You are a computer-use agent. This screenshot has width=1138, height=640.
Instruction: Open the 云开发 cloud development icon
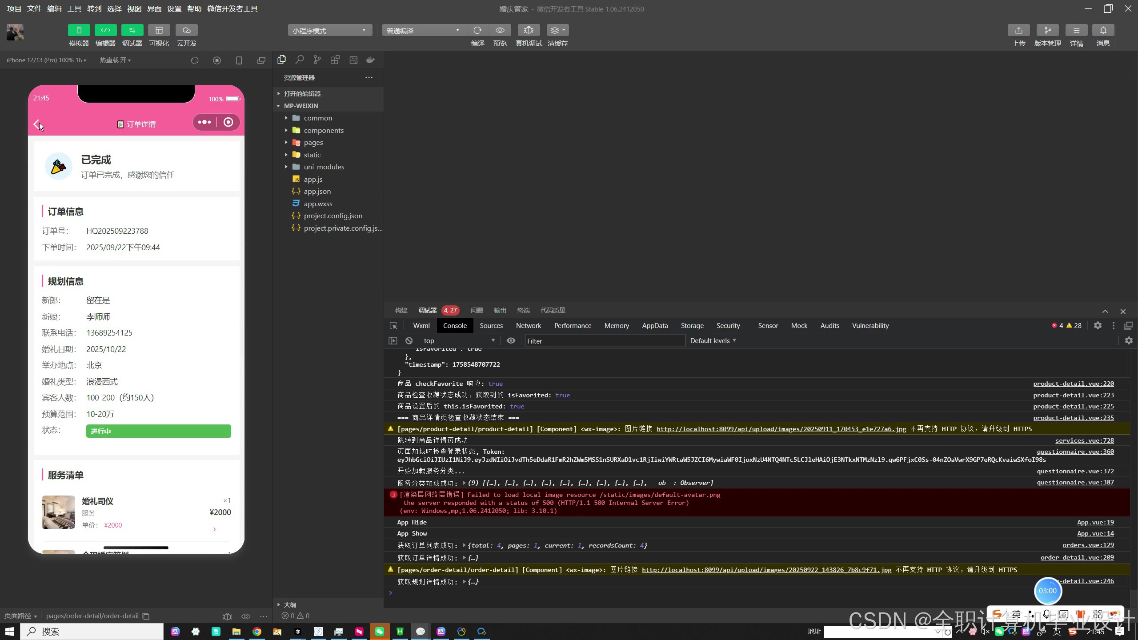(186, 30)
